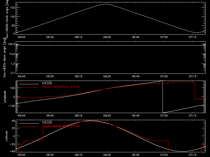Click 06:00 under the Earth angle plot
Viewport: 210px width, 157px height.
click(50, 37)
